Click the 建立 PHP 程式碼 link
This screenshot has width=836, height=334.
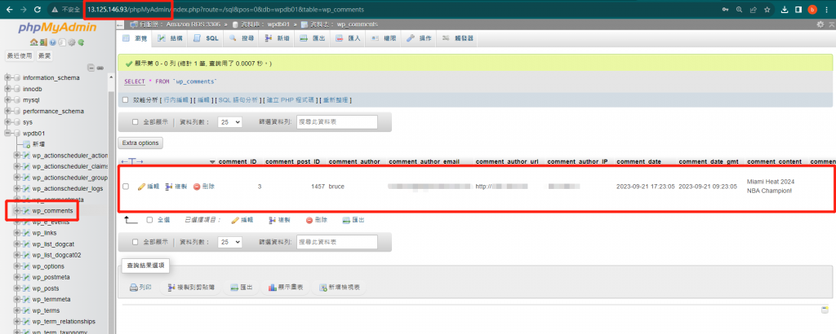tap(290, 100)
